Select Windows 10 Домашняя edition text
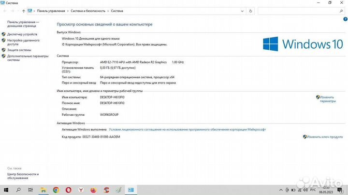 90,39
